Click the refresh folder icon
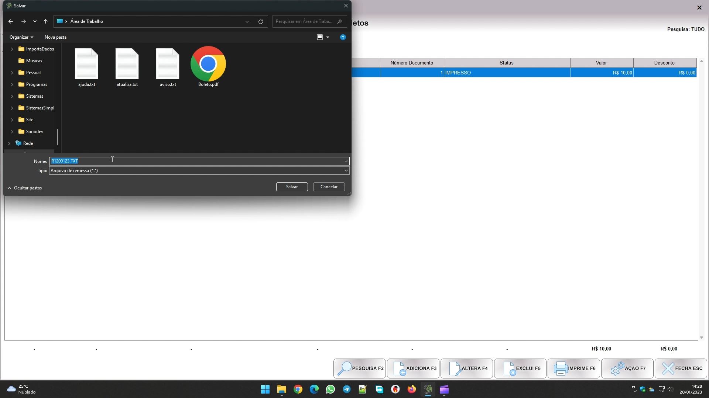 pos(261,21)
